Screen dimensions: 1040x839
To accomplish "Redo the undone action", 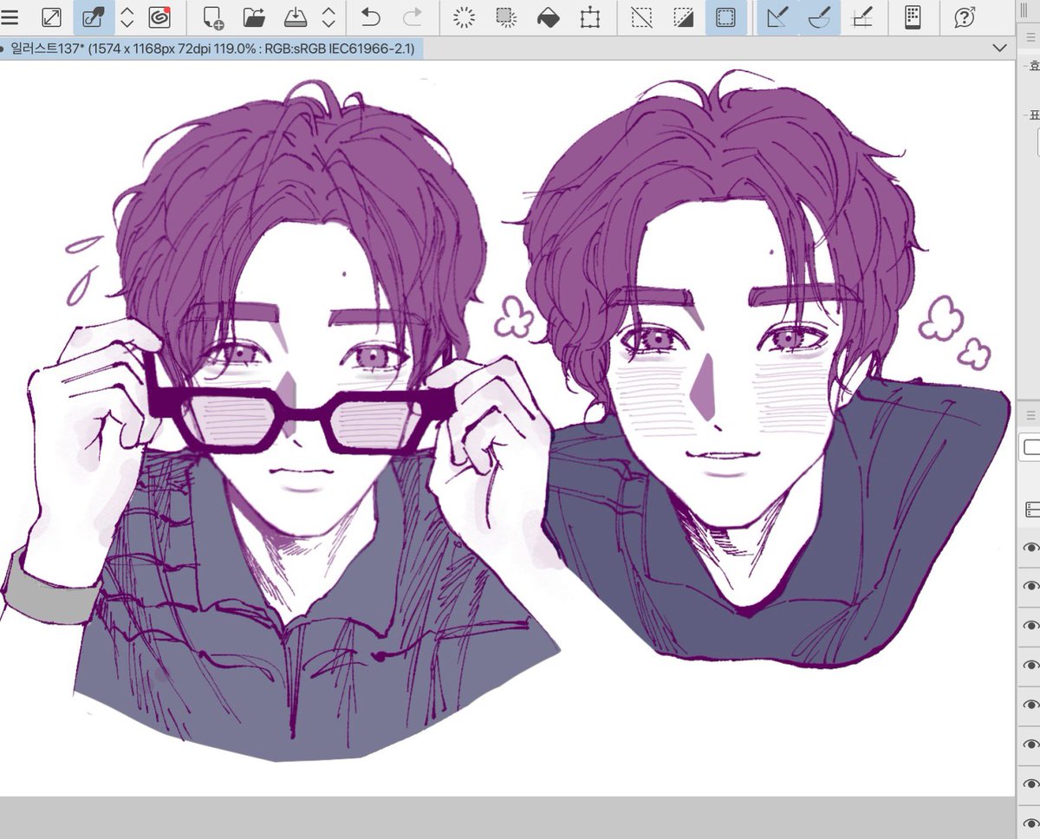I will 413,16.
